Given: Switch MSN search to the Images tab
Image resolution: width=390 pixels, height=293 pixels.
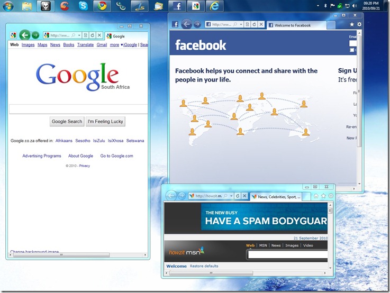Looking at the screenshot, I should (x=292, y=245).
